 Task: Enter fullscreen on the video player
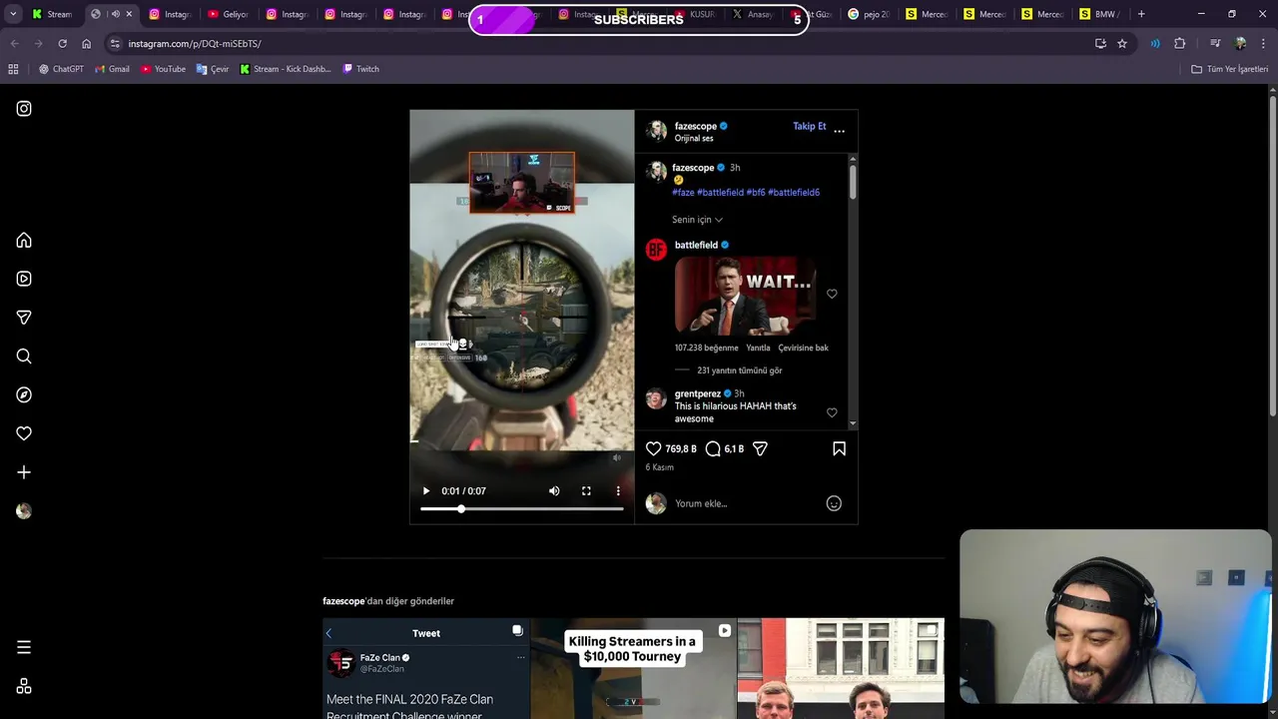(x=586, y=491)
